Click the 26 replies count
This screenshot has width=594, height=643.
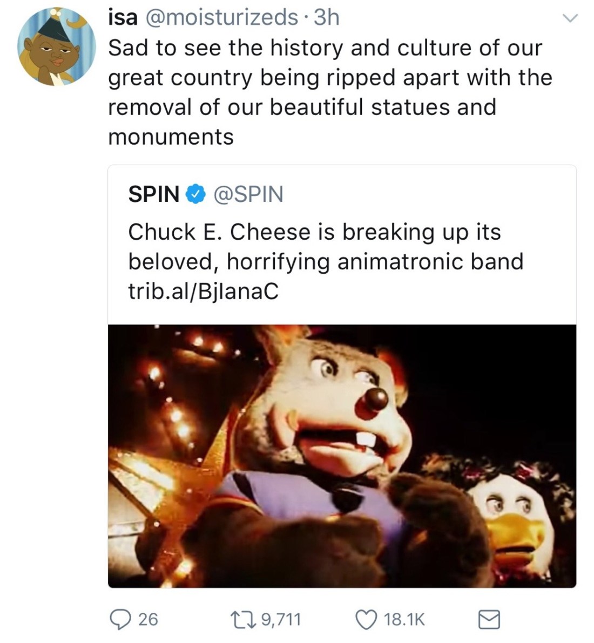[148, 619]
